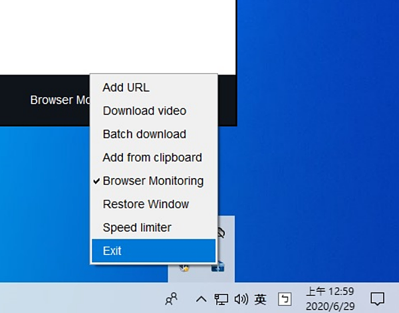
Task: Click briefcase icon in tray overflow
Action: 218,267
